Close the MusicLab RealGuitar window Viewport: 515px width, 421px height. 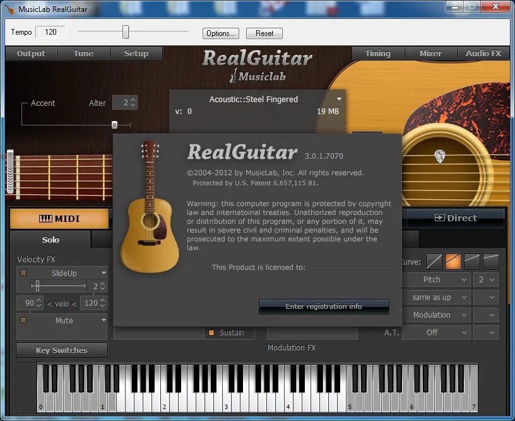495,6
